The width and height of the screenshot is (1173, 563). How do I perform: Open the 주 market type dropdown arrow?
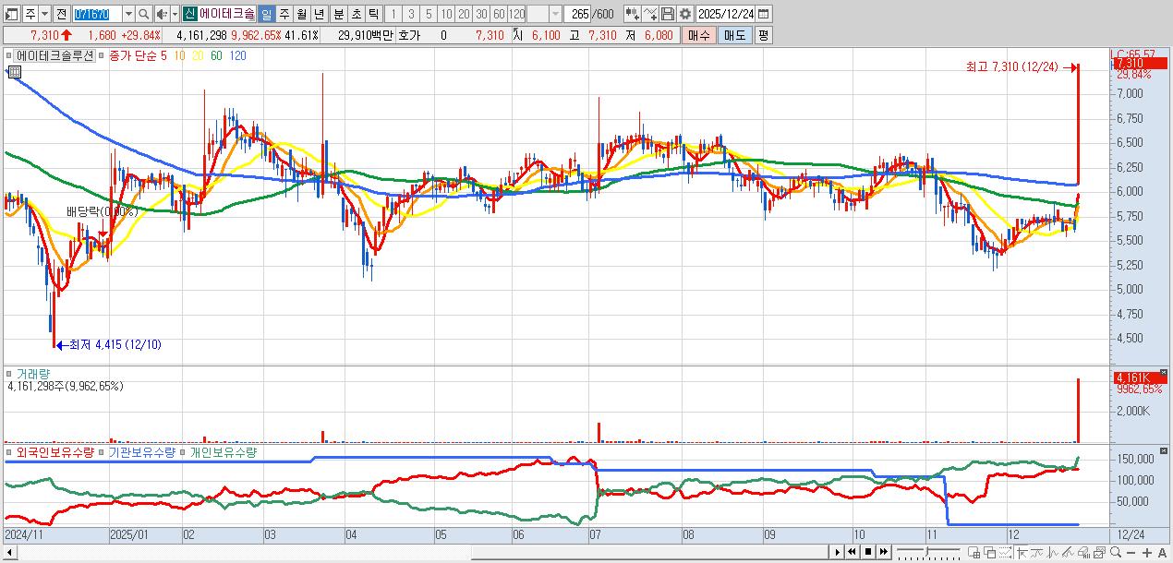(44, 15)
